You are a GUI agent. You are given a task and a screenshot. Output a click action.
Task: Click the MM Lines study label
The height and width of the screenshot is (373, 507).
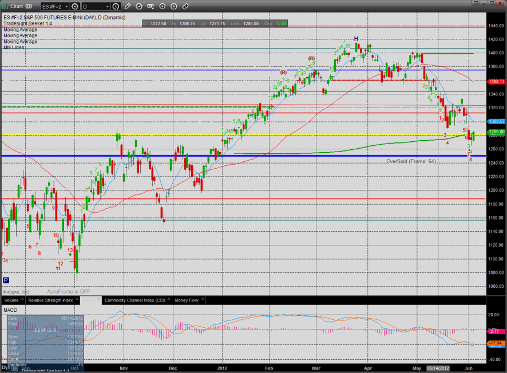(14, 47)
